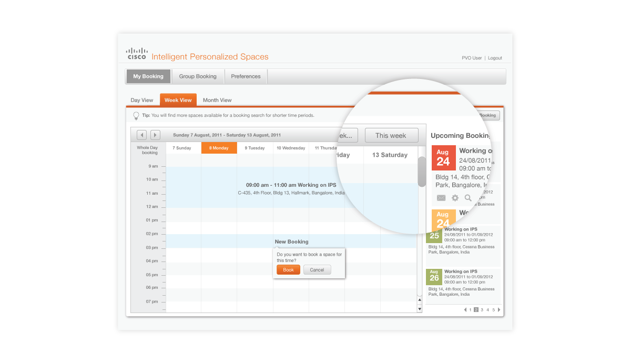Switch to Day View

point(142,100)
